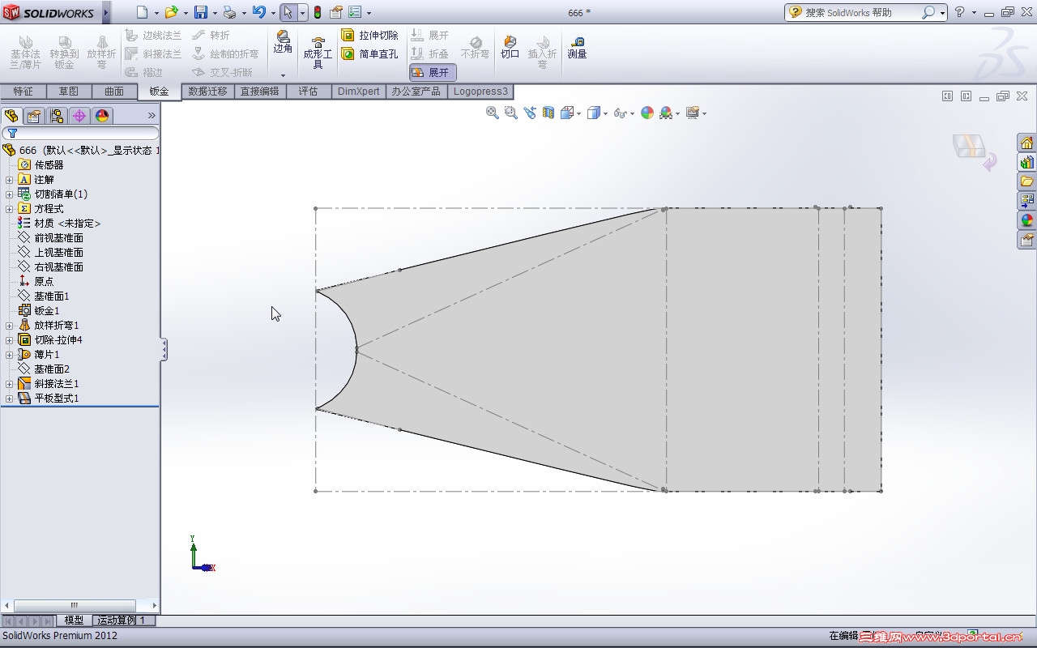This screenshot has width=1037, height=648.
Task: Expand the 斜接法兰1 feature node
Action: point(10,384)
